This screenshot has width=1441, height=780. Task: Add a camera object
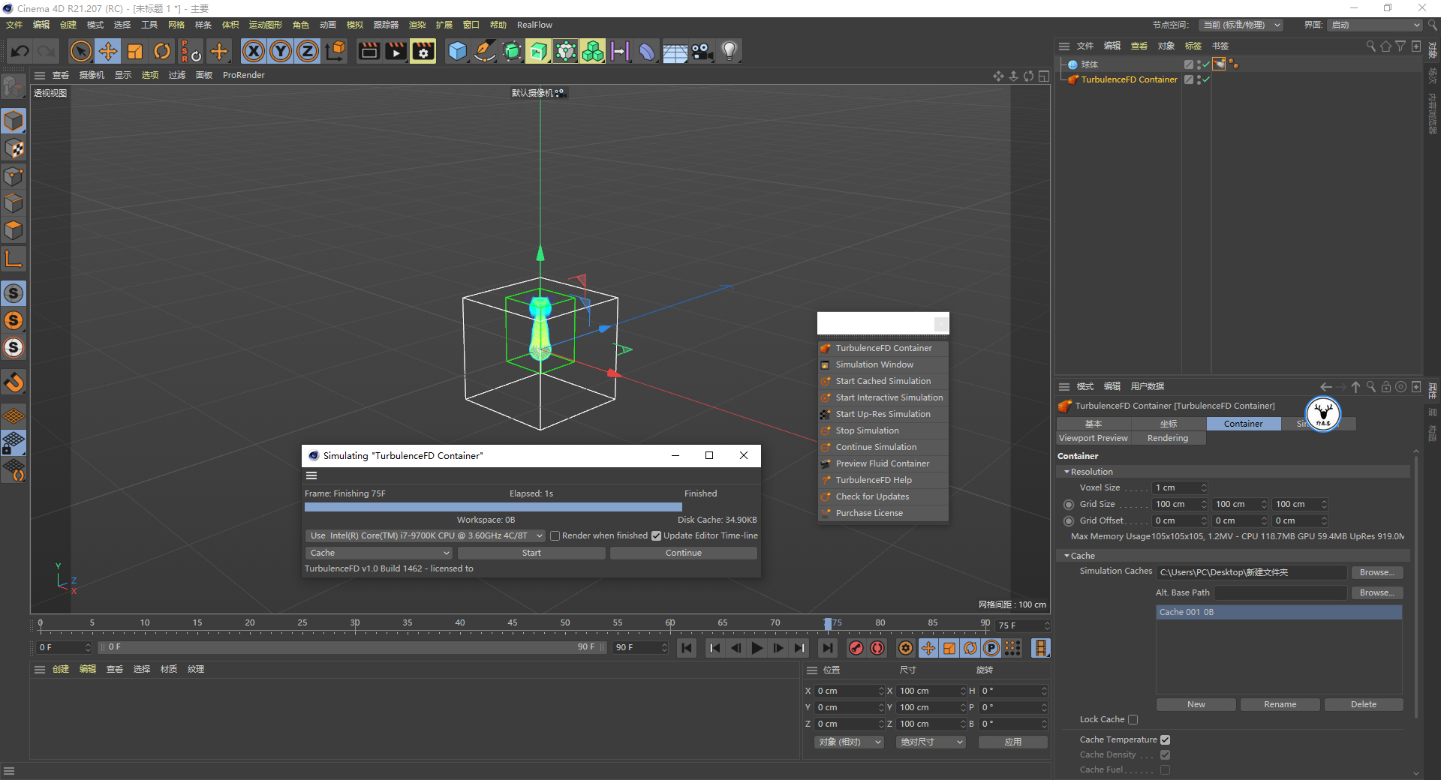[702, 51]
